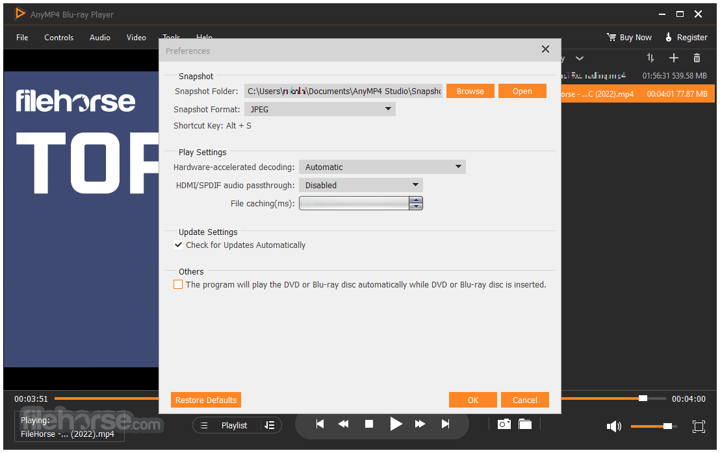Toggle fullscreen mode icon
Viewport: 720px width, 453px height.
click(699, 427)
